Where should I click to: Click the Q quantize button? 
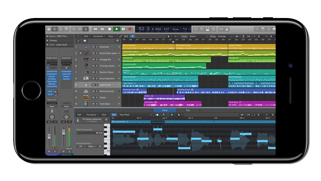[x=100, y=146]
